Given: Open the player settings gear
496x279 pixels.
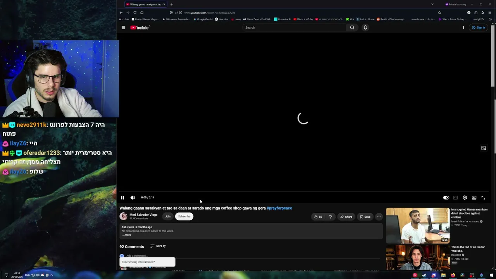Looking at the screenshot, I should click(465, 198).
